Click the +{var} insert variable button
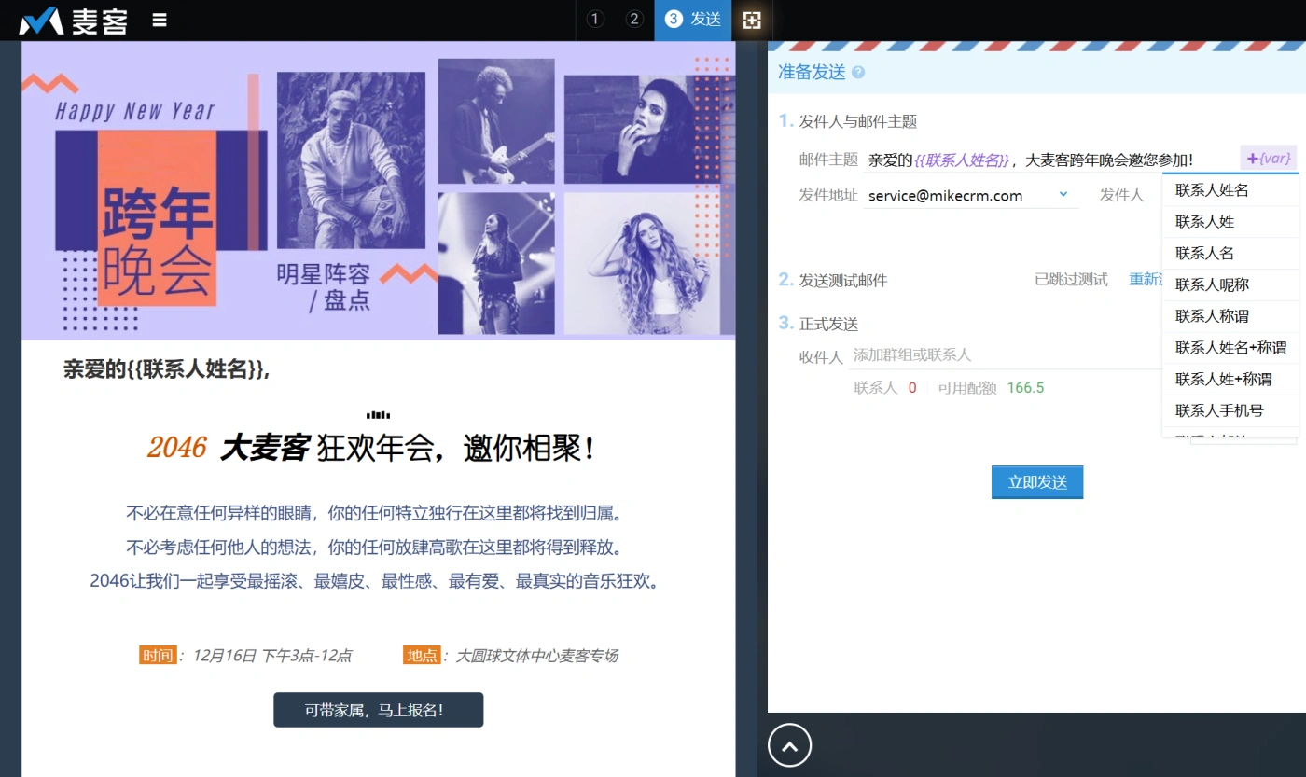The height and width of the screenshot is (777, 1306). (1269, 159)
